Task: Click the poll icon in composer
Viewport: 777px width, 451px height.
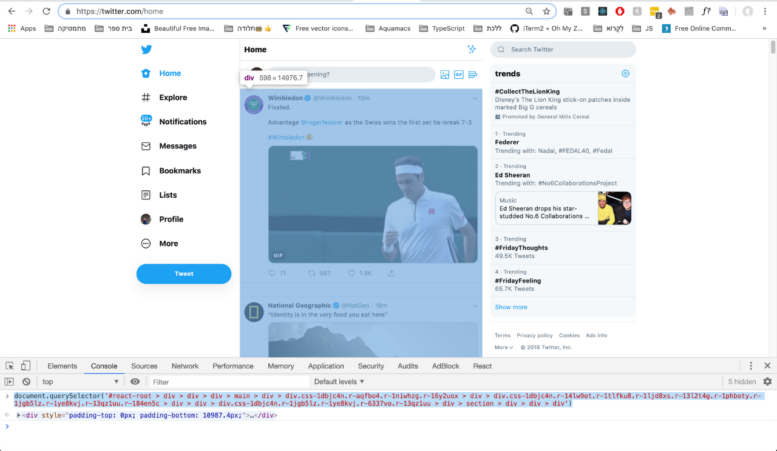Action: [x=473, y=75]
